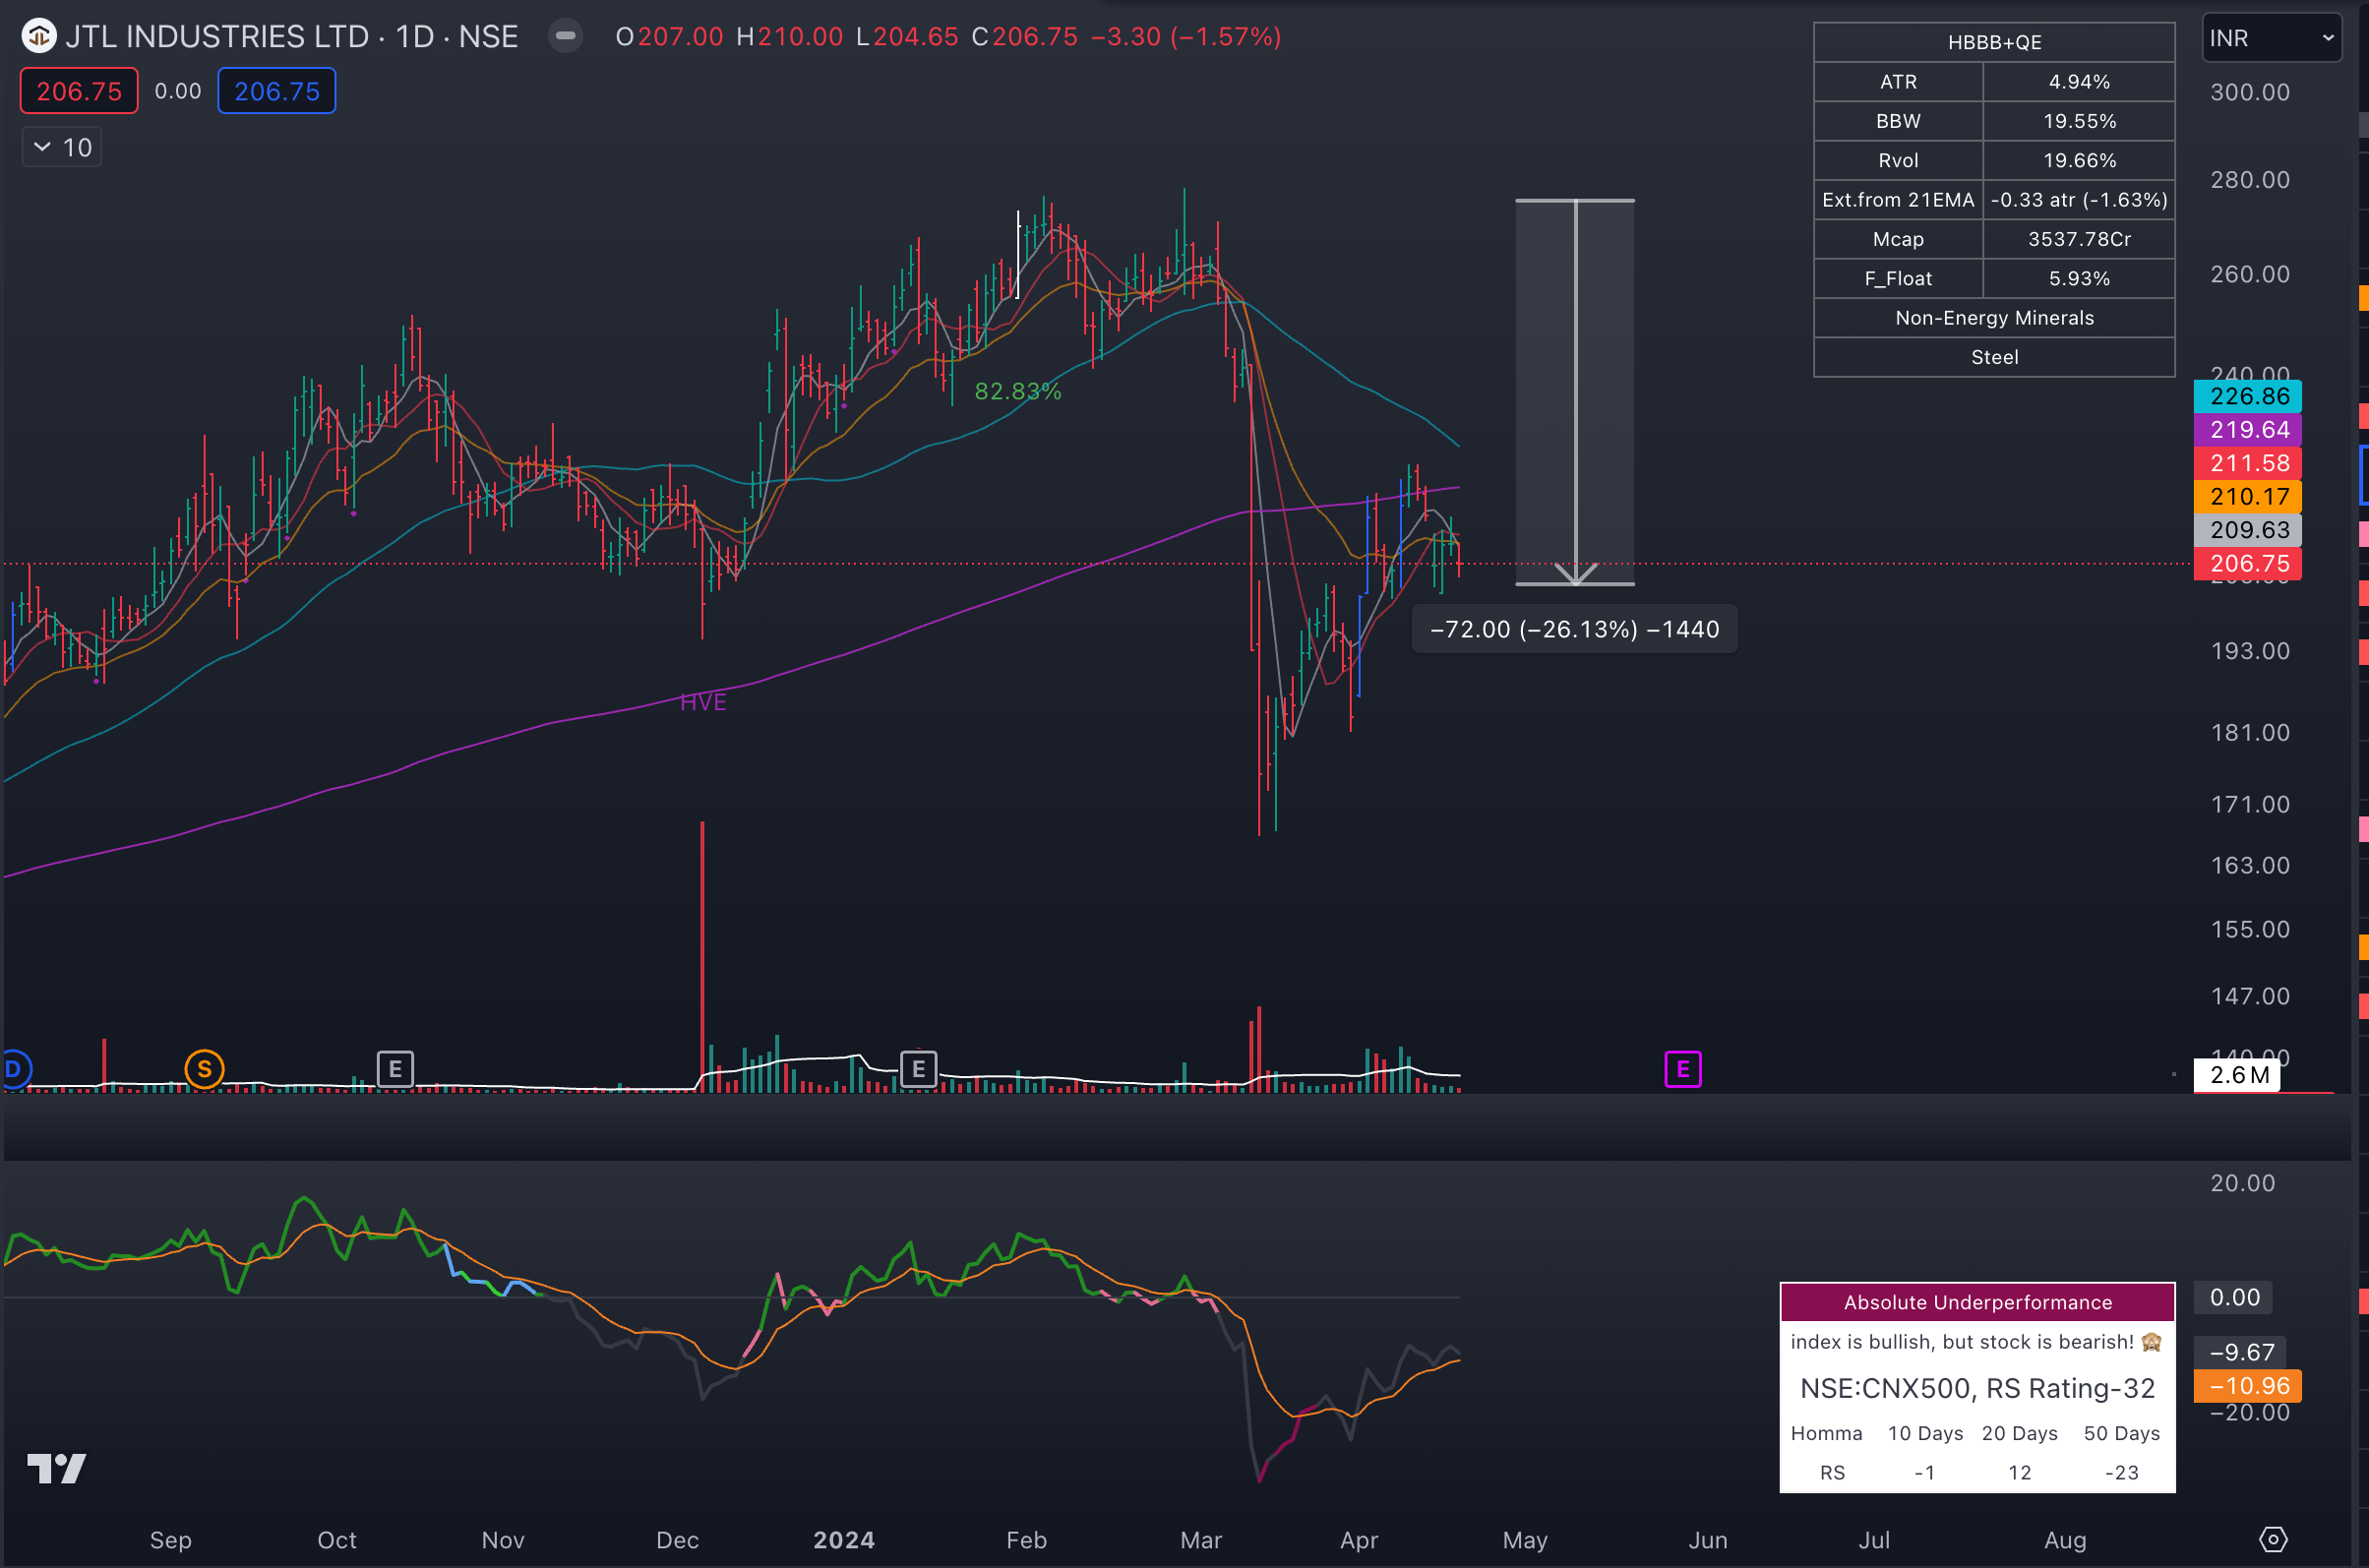Click the blue 206.75 buy price button

point(277,91)
